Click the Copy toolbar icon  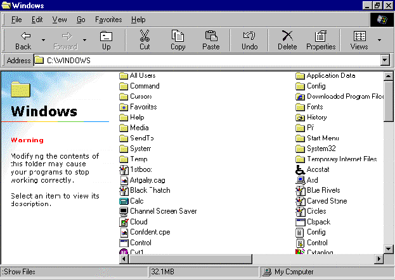pyautogui.click(x=178, y=40)
